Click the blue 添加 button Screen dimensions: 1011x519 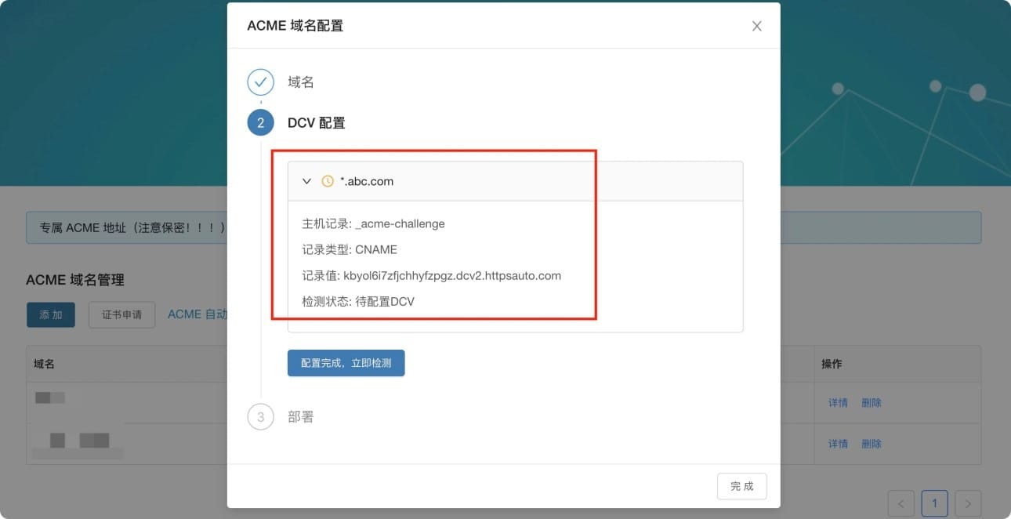click(51, 314)
